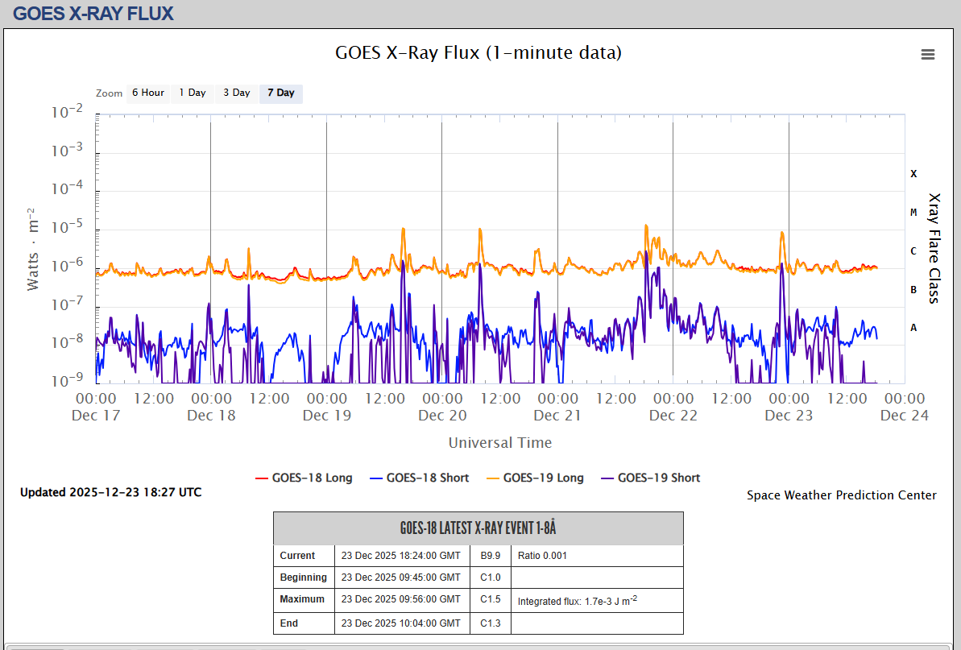Open the chart hamburger context menu
Screen dimensions: 961x650
(x=928, y=55)
